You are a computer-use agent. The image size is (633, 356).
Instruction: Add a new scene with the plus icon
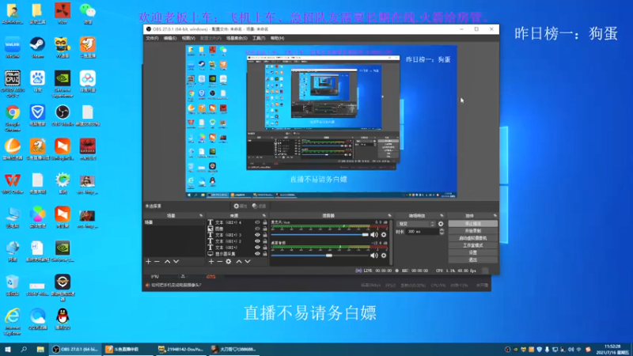148,262
